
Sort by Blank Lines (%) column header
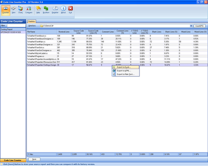pyautogui.click(x=171, y=32)
